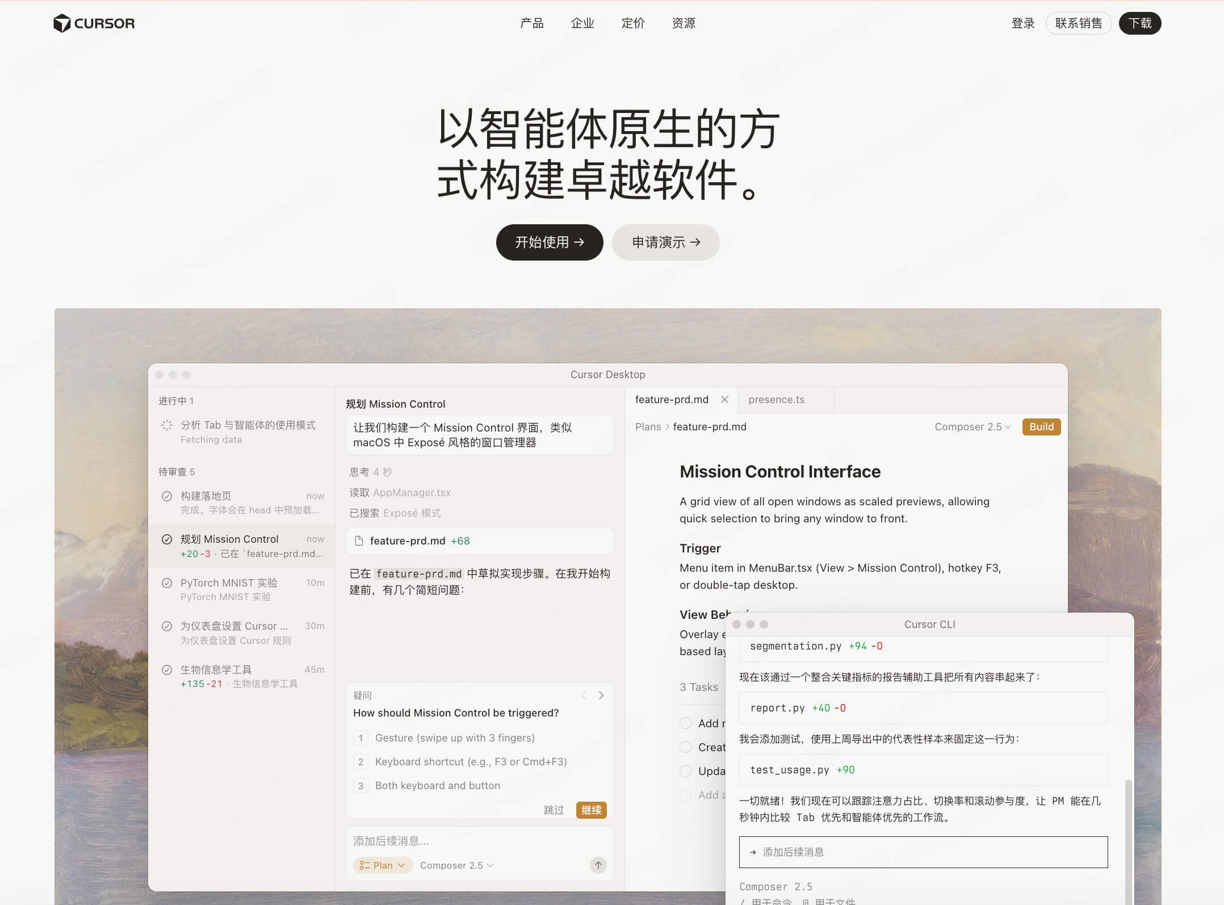The height and width of the screenshot is (905, 1224).
Task: Click the check icon for 生物信息学工具
Action: pyautogui.click(x=167, y=670)
